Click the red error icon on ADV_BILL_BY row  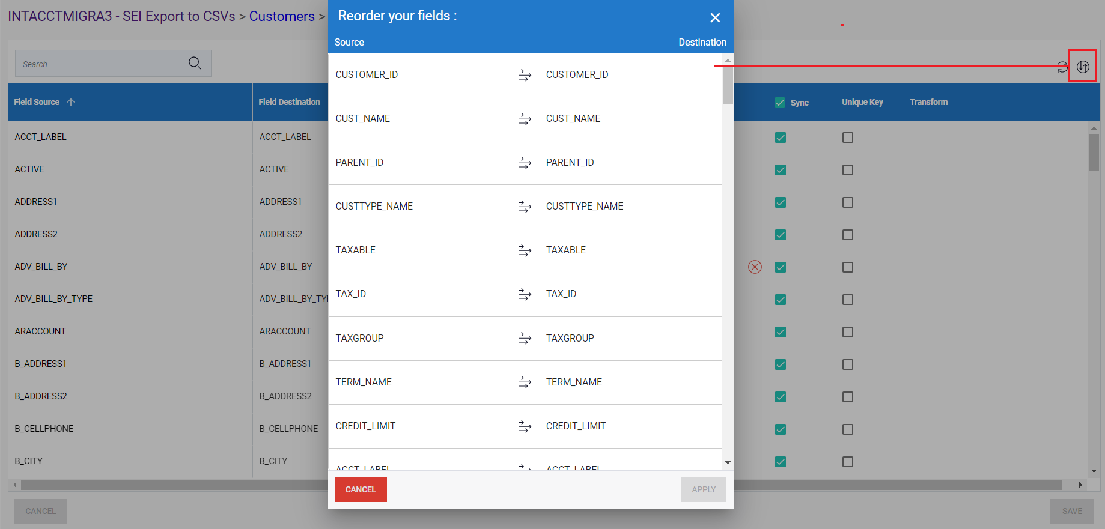point(755,267)
